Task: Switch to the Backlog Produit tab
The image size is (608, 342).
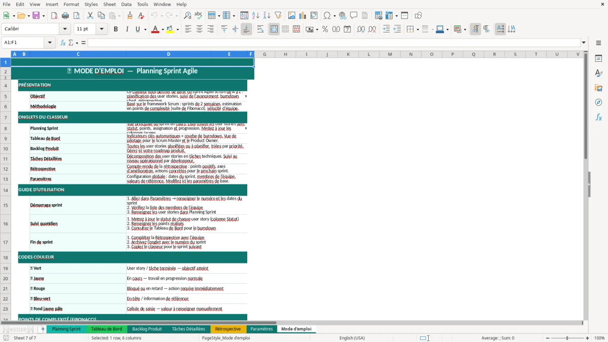Action: [x=147, y=329]
